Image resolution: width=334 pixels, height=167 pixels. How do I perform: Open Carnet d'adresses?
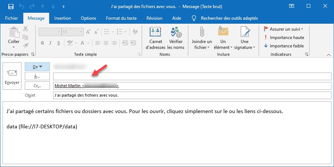[156, 38]
